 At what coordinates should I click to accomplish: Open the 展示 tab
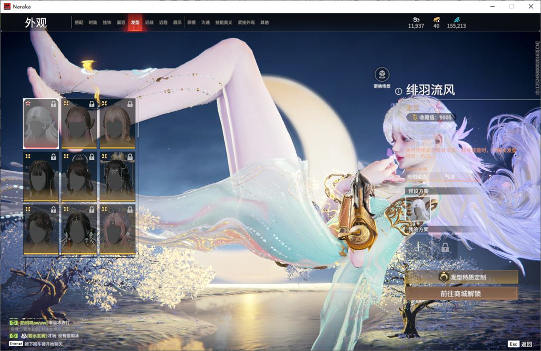[177, 22]
